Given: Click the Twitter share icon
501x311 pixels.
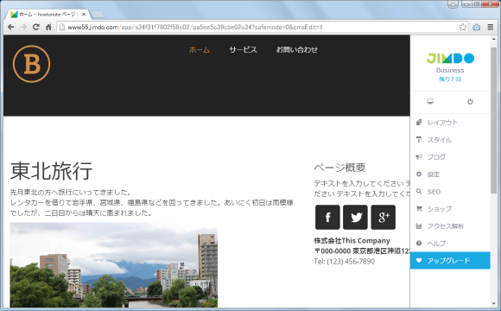Looking at the screenshot, I should pyautogui.click(x=355, y=218).
